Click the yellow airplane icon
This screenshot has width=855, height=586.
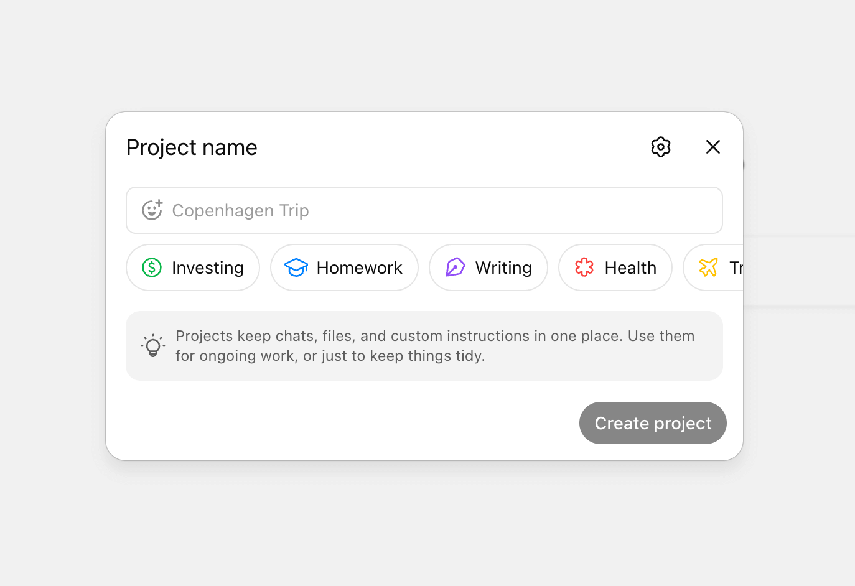coord(708,267)
